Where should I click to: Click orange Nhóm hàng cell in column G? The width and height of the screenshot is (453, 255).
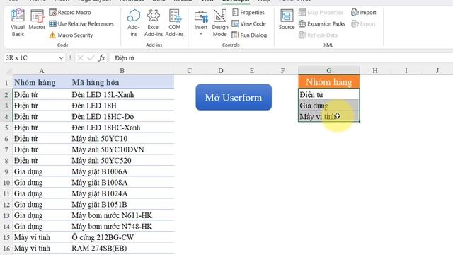(328, 82)
